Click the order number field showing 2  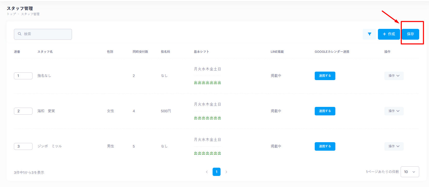23,111
